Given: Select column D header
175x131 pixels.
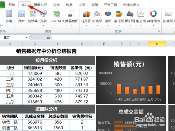Looking at the screenshot, I should tap(82, 44).
